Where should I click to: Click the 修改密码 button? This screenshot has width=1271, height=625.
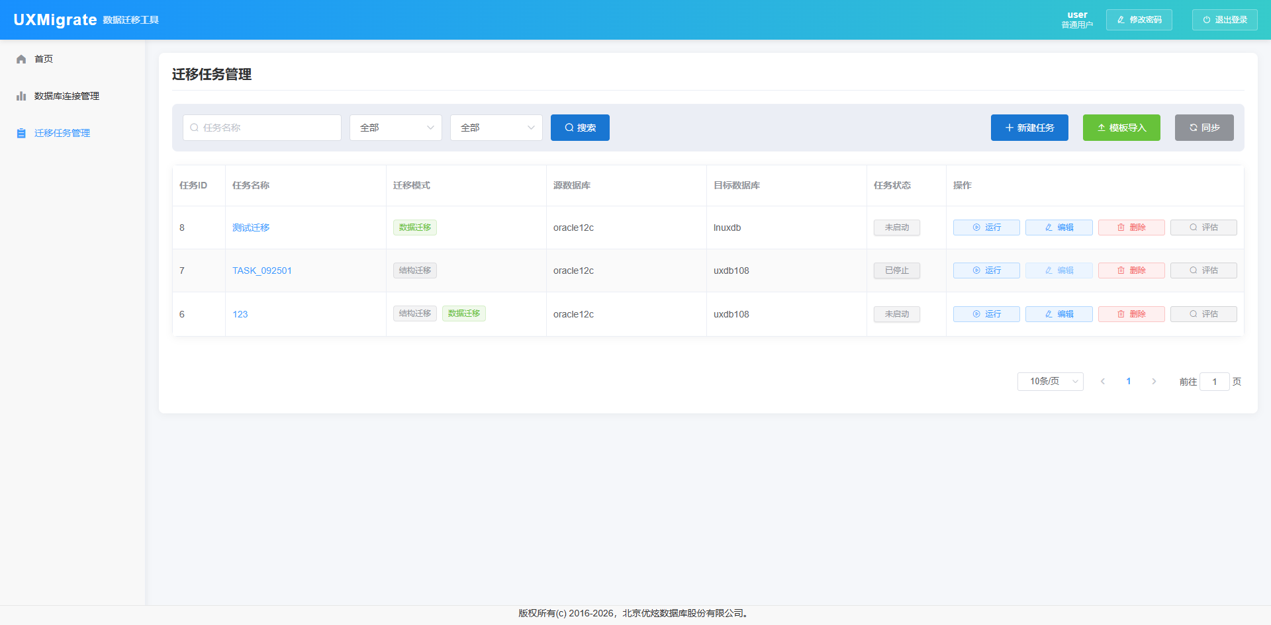point(1139,20)
